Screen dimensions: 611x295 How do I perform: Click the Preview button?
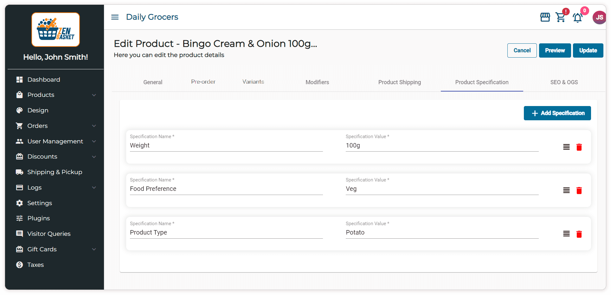tap(555, 51)
